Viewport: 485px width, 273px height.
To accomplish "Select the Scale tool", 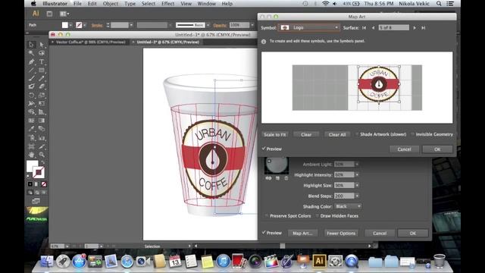I will (42, 96).
